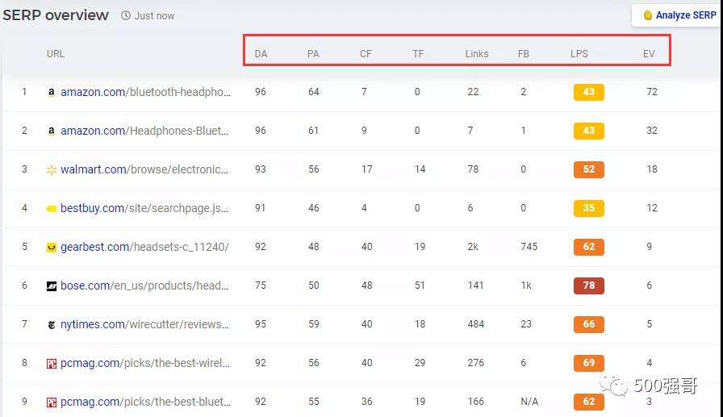Open the walmart.com/browse/electronics link

[145, 169]
